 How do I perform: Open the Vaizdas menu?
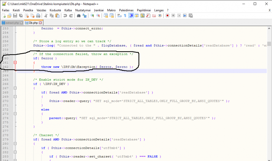click(41, 10)
